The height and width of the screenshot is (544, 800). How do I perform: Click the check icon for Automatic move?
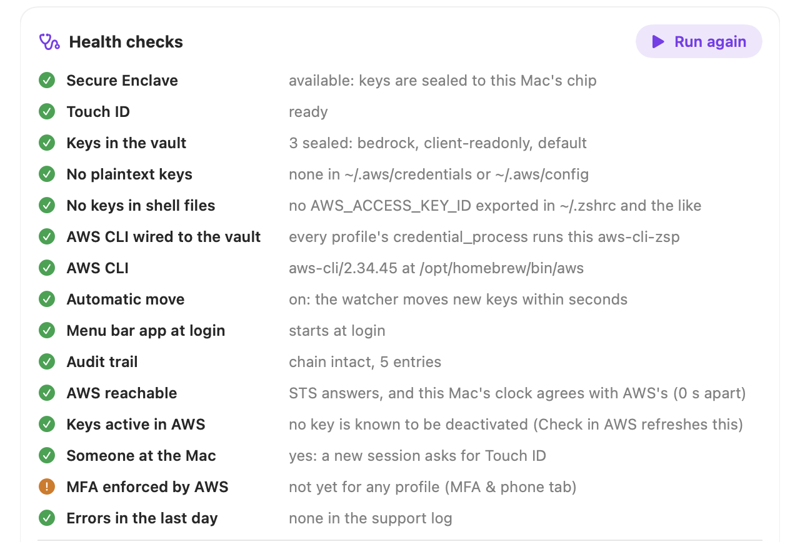pos(47,299)
